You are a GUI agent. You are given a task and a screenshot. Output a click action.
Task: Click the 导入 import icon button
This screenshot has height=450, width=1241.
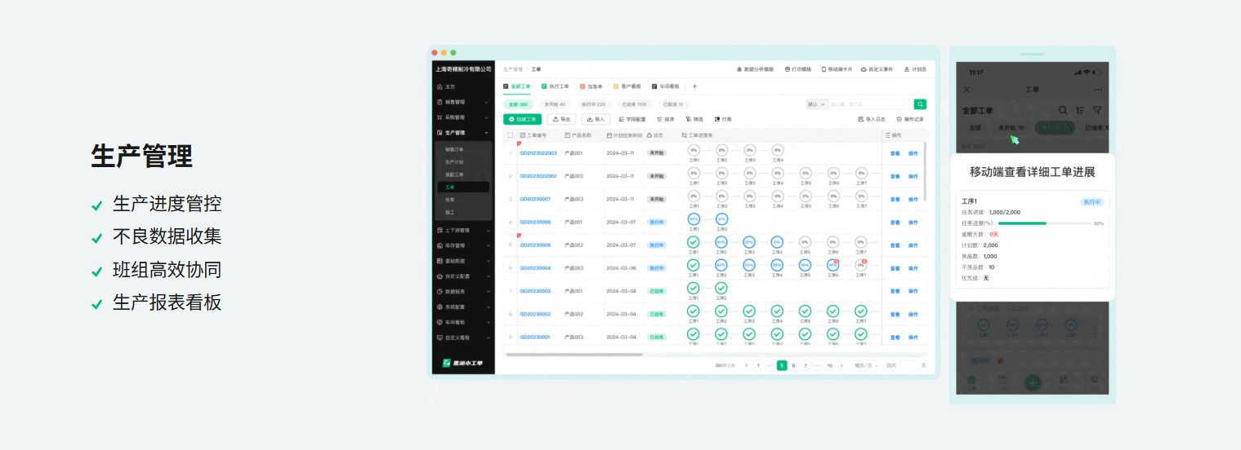point(595,119)
